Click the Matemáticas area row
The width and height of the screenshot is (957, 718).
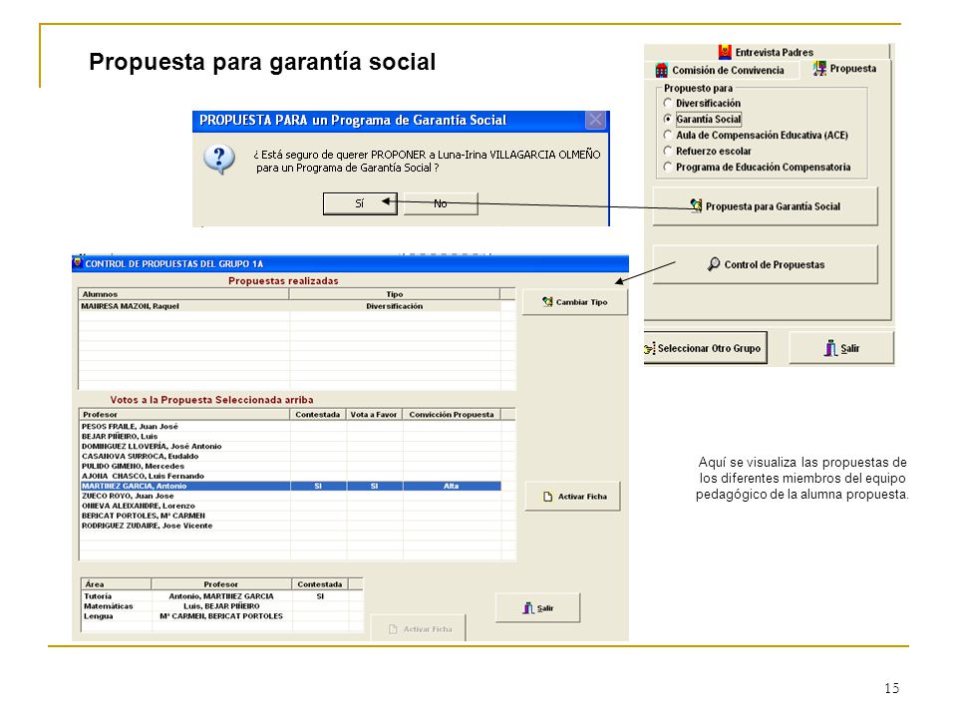point(215,606)
